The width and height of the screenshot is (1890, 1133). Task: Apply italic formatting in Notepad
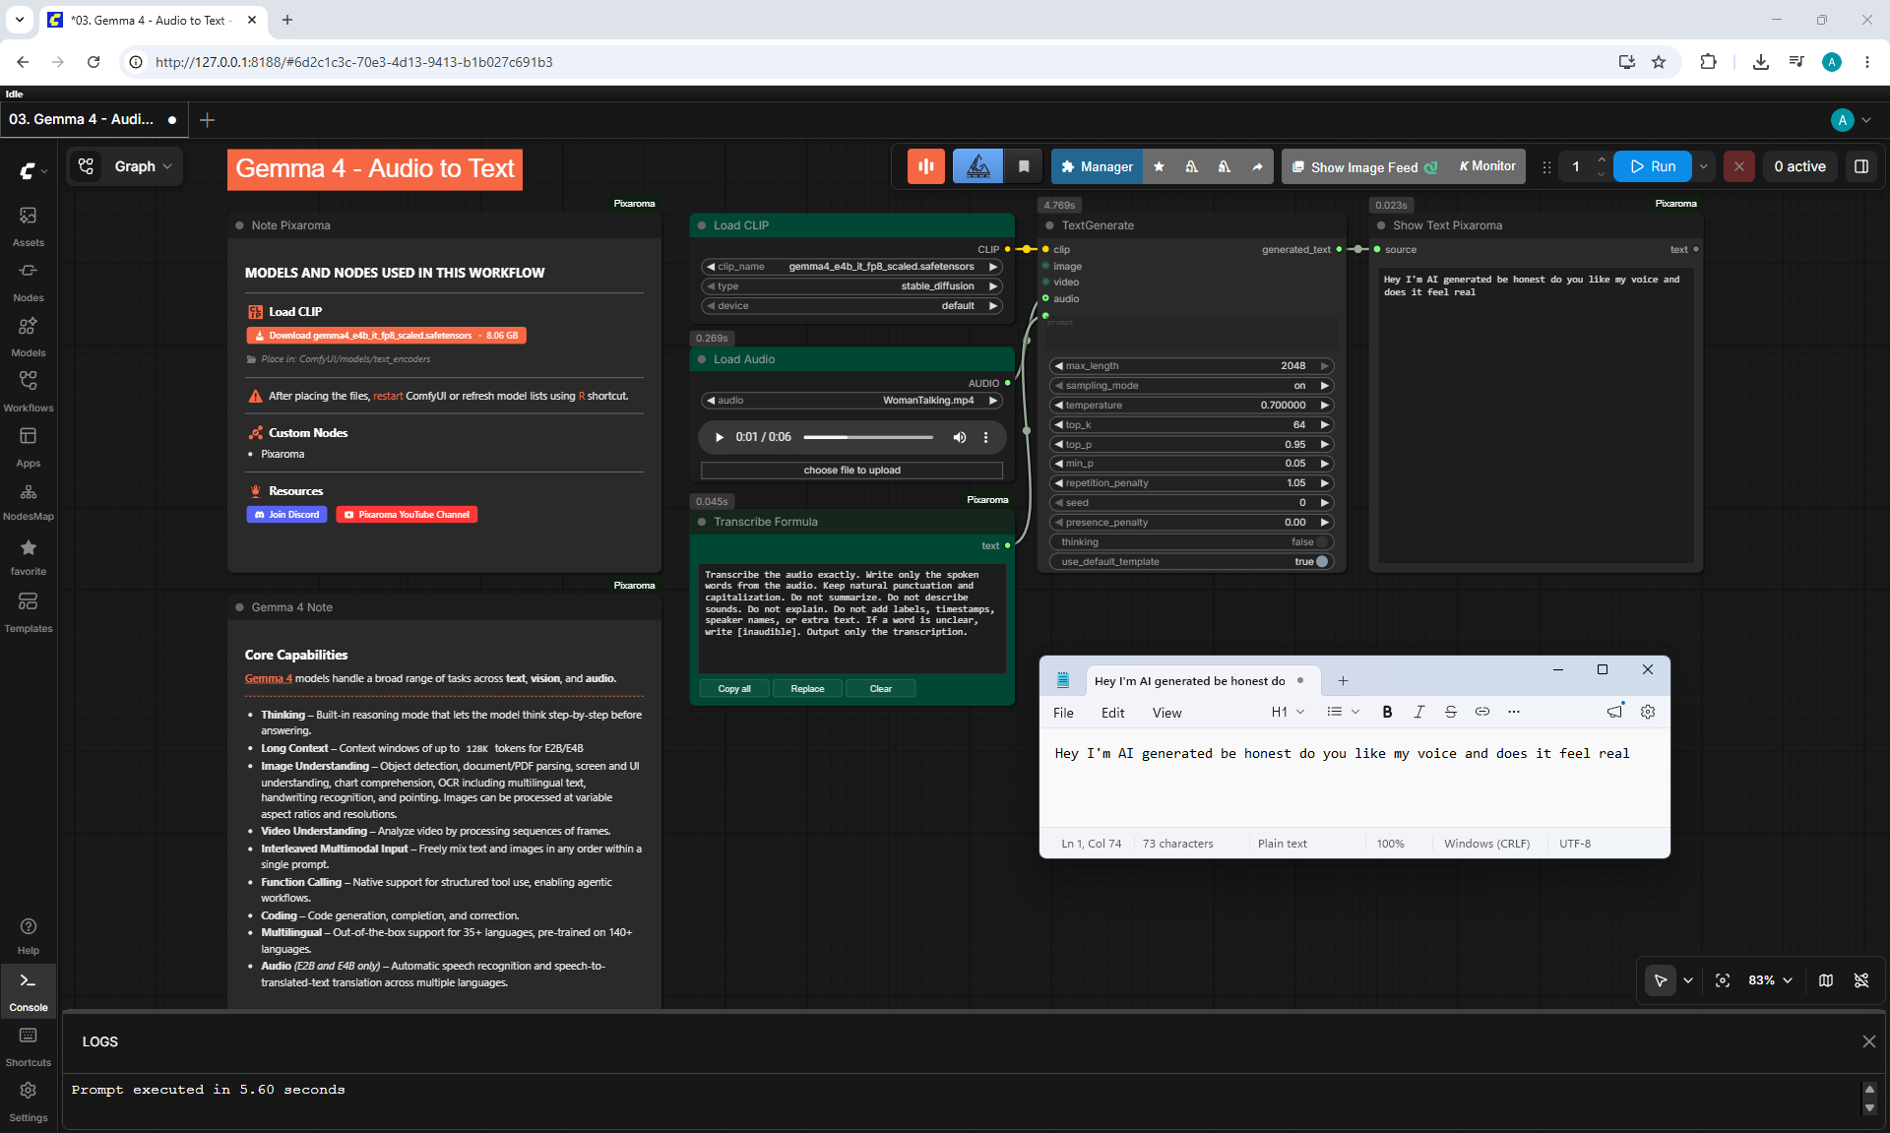(x=1418, y=712)
